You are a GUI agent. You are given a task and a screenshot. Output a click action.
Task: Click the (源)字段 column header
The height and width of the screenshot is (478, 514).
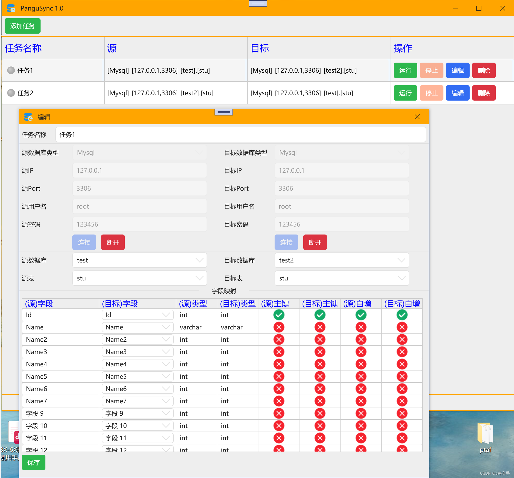point(39,304)
